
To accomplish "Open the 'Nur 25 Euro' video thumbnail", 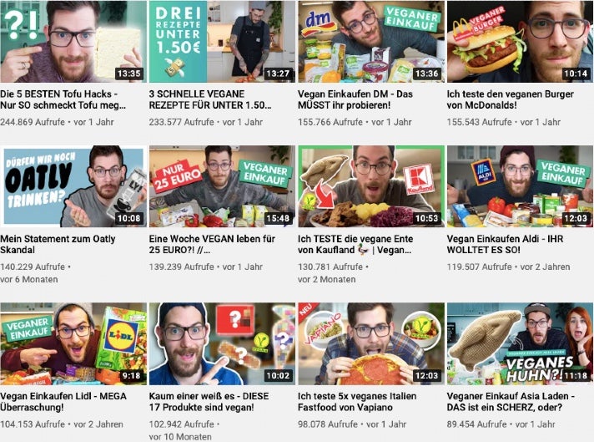I will click(x=222, y=186).
